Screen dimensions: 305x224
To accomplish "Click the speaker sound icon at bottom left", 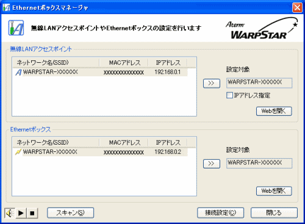I will click(10, 213).
